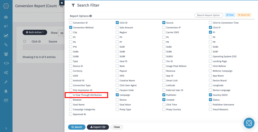The width and height of the screenshot is (258, 132).
Task: Open the dashboard gauge icon in sidebar
Action: [6, 17]
